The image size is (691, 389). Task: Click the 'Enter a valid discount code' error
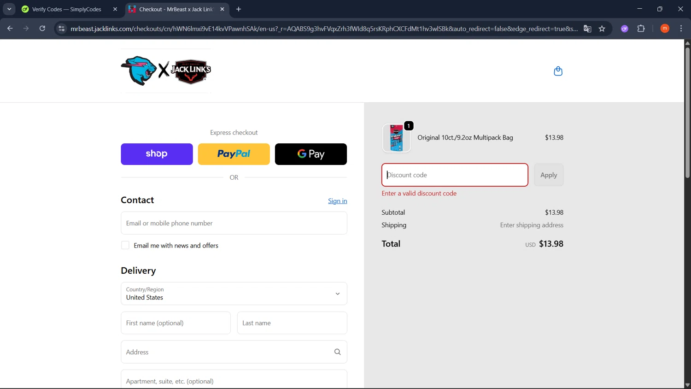419,194
